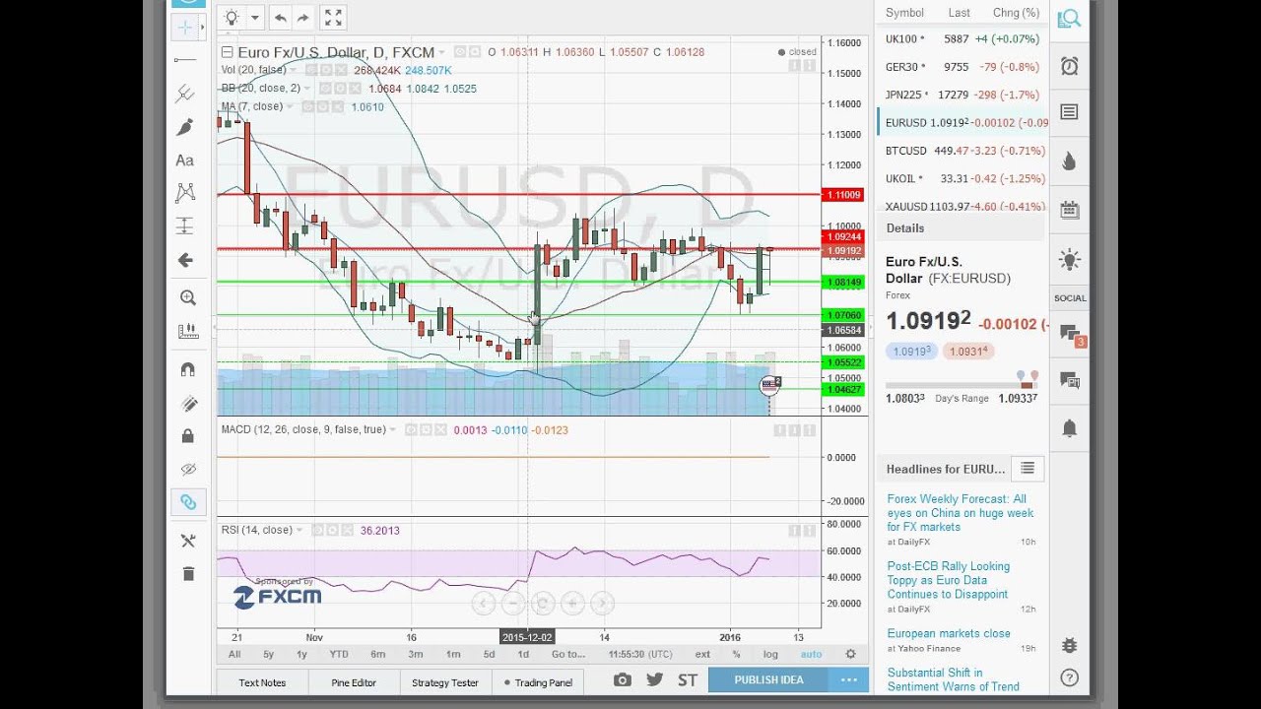
Task: Select the long position prediction tool
Action: click(185, 226)
